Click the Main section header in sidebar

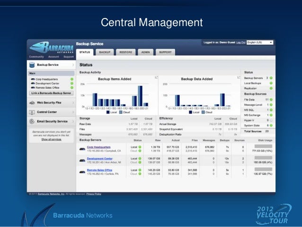coord(51,73)
